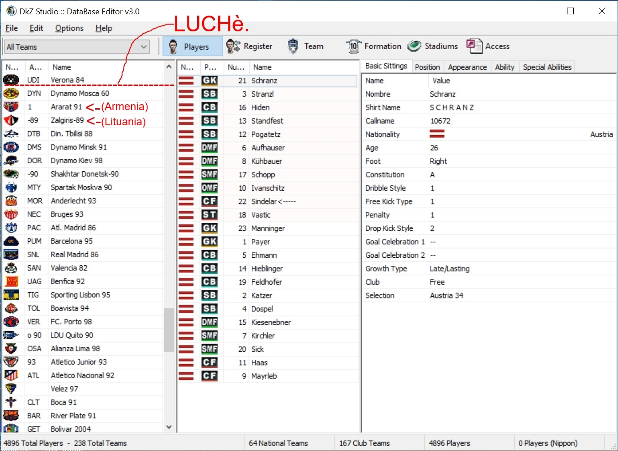Image resolution: width=618 pixels, height=451 pixels.
Task: Click the team list scroll-up arrow
Action: [169, 67]
